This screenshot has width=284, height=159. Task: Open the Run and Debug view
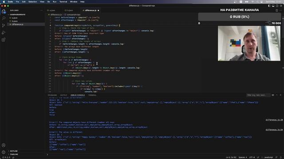[4, 33]
